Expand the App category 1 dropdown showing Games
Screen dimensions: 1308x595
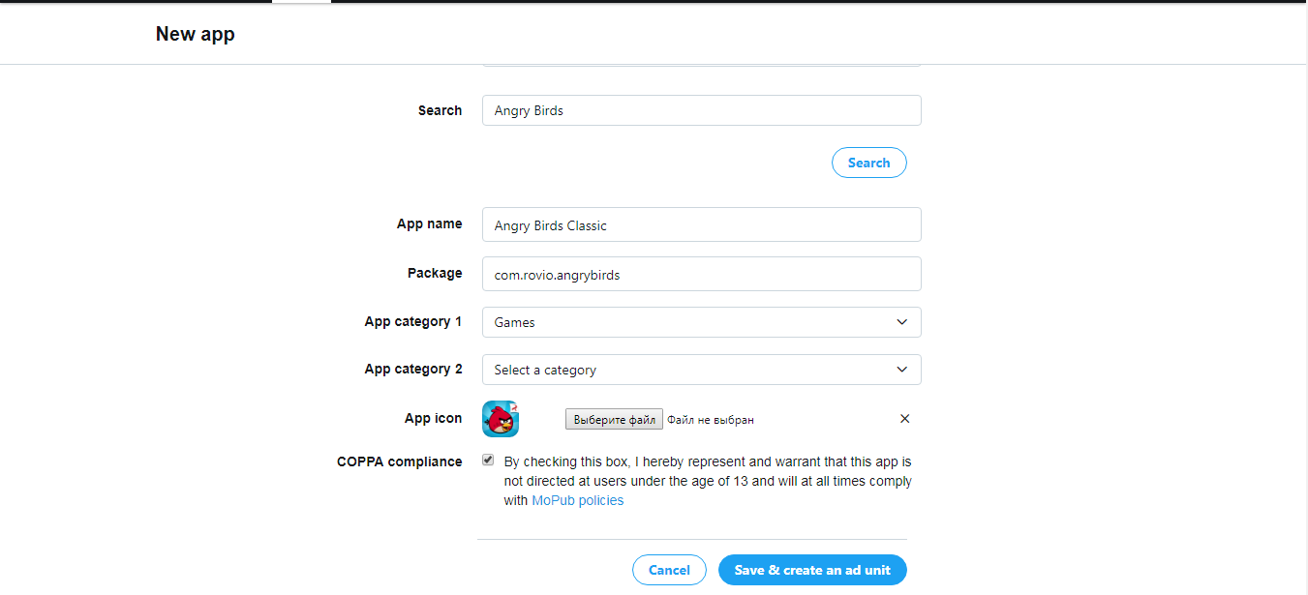click(x=701, y=322)
